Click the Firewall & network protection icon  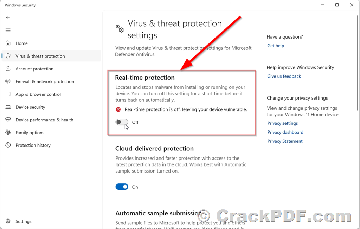click(x=8, y=82)
